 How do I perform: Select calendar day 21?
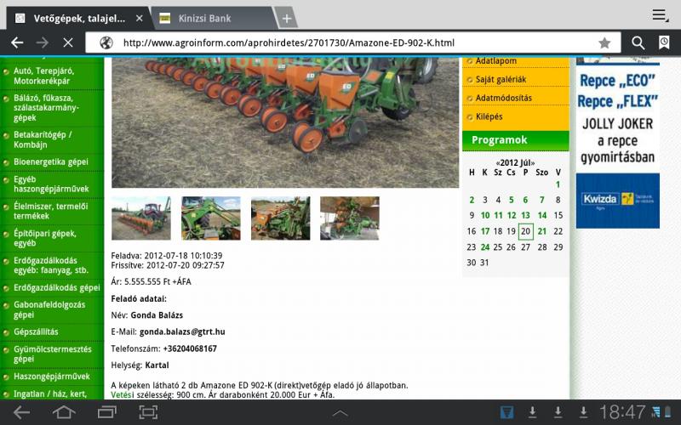[542, 231]
